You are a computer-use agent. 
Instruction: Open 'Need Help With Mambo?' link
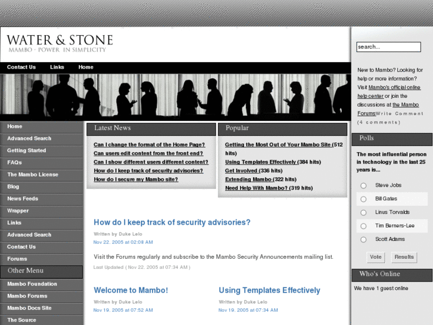[257, 188]
